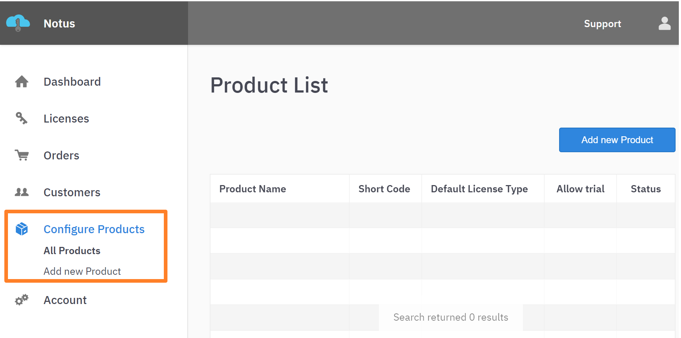
Task: Click the Notus brand name
Action: [59, 23]
